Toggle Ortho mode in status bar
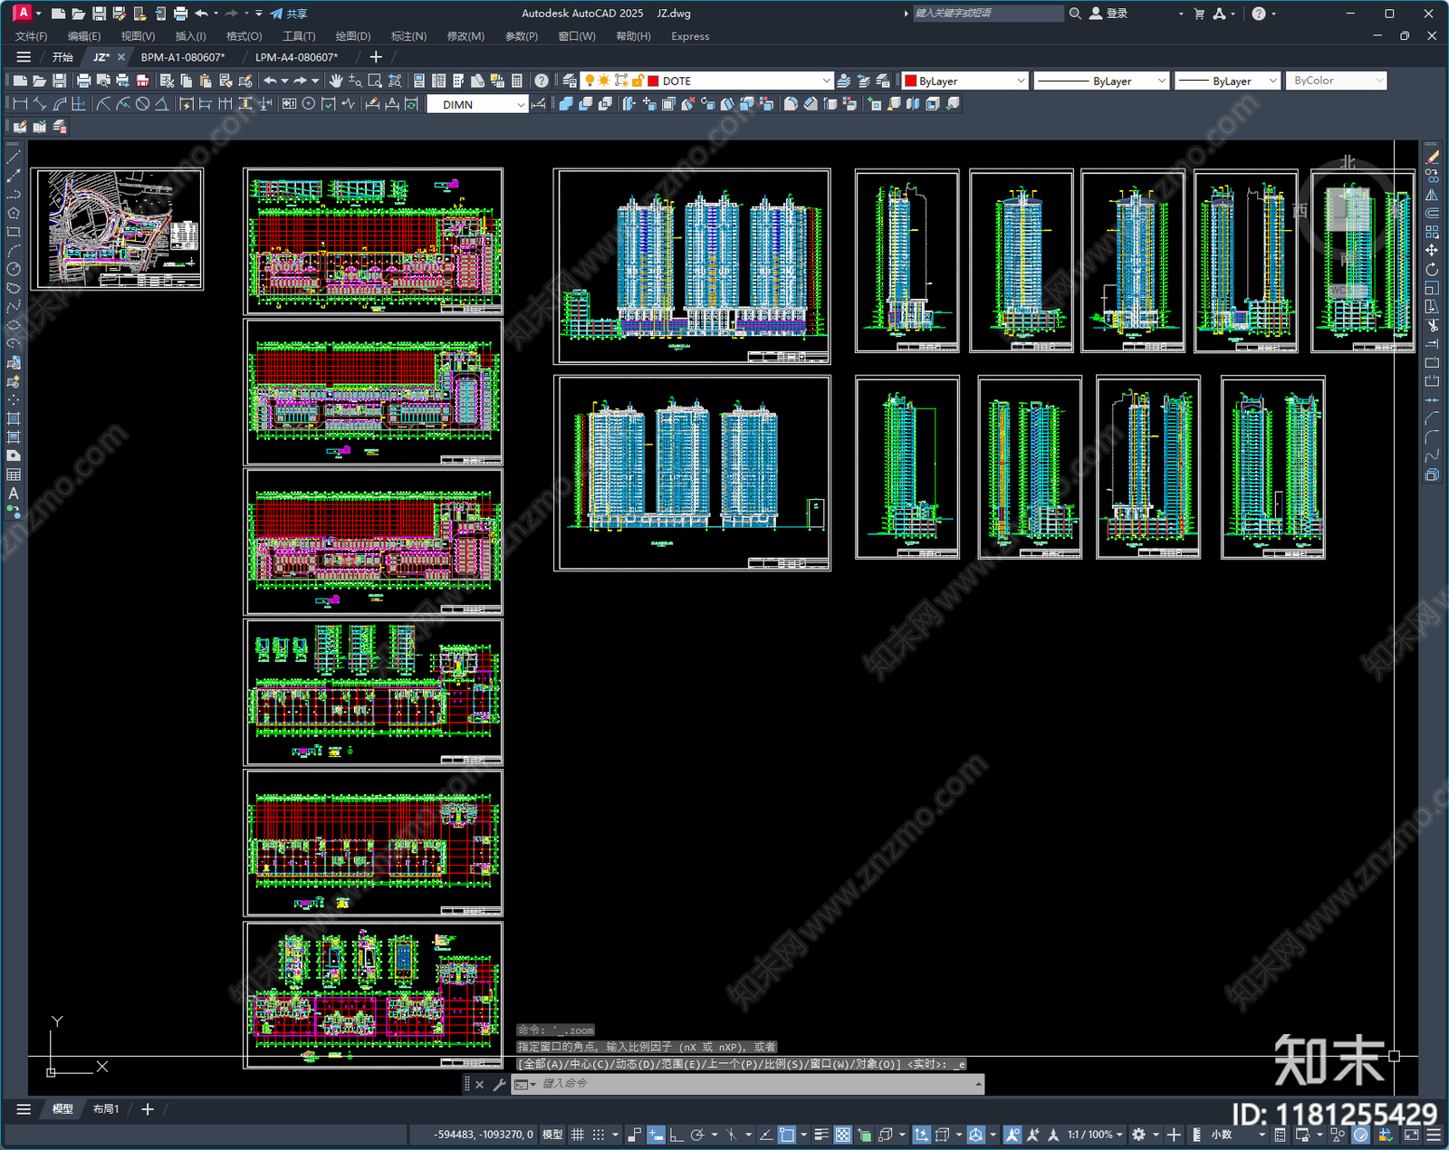This screenshot has height=1150, width=1449. (677, 1135)
